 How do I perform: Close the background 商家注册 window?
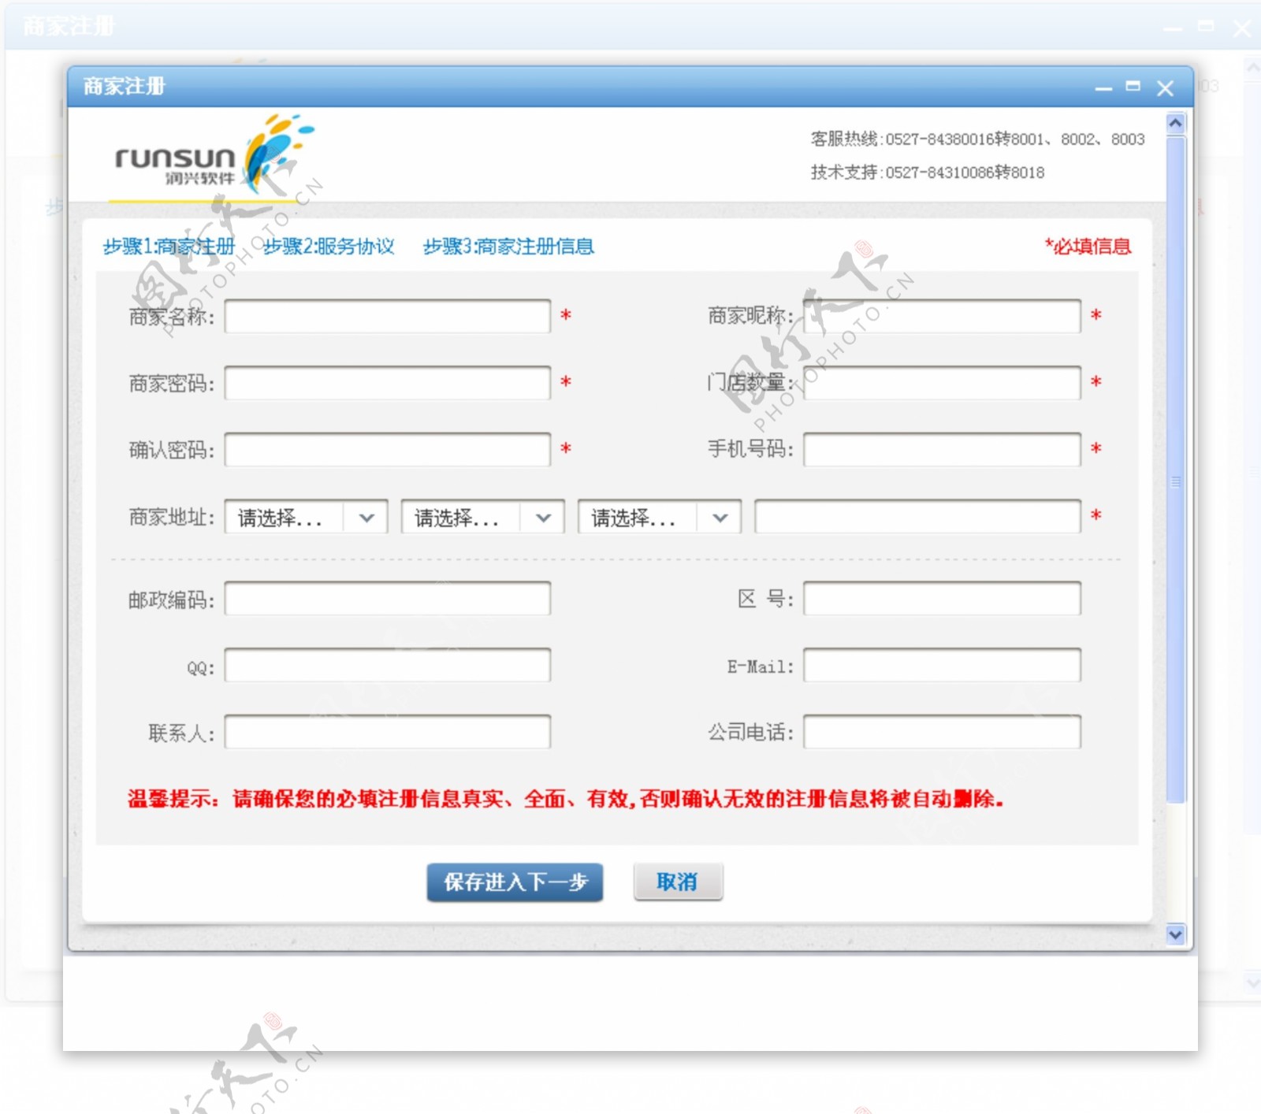1242,28
